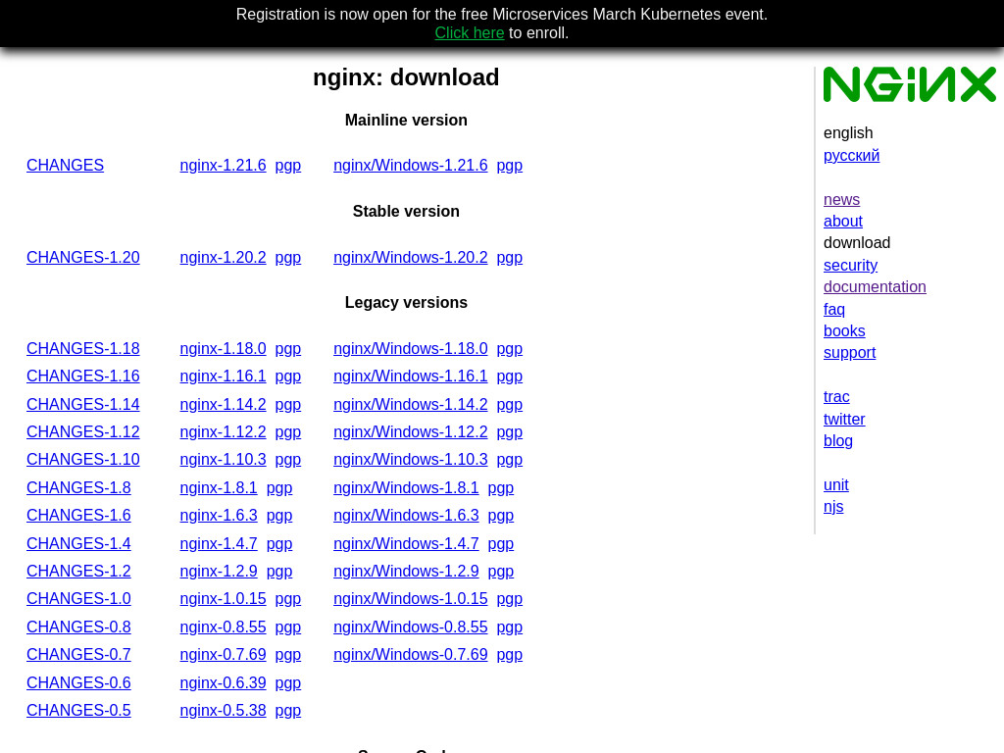This screenshot has height=753, width=1004.
Task: Open the about page
Action: pyautogui.click(x=842, y=221)
